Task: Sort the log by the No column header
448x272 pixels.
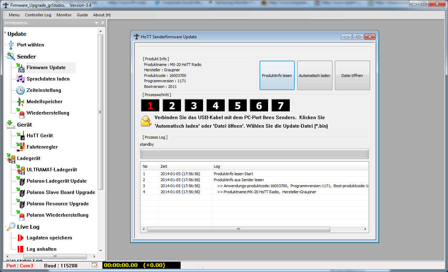Action: click(150, 166)
